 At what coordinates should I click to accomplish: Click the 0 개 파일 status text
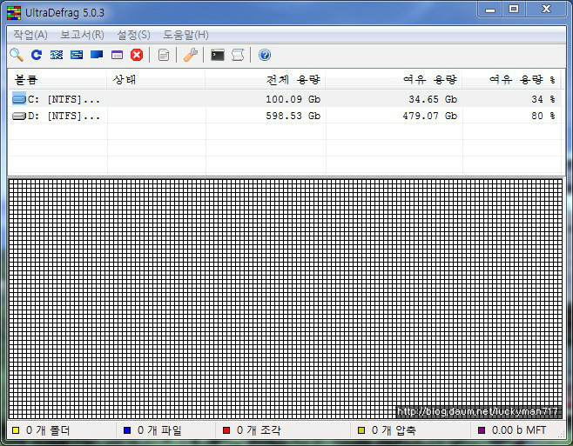[x=159, y=430]
